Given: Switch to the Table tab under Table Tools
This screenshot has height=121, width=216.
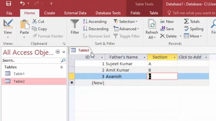Looking at the screenshot, I should tap(154, 13).
